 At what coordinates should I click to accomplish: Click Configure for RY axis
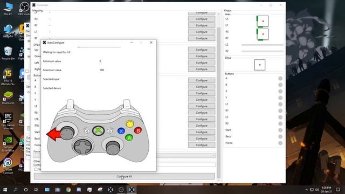click(x=202, y=25)
